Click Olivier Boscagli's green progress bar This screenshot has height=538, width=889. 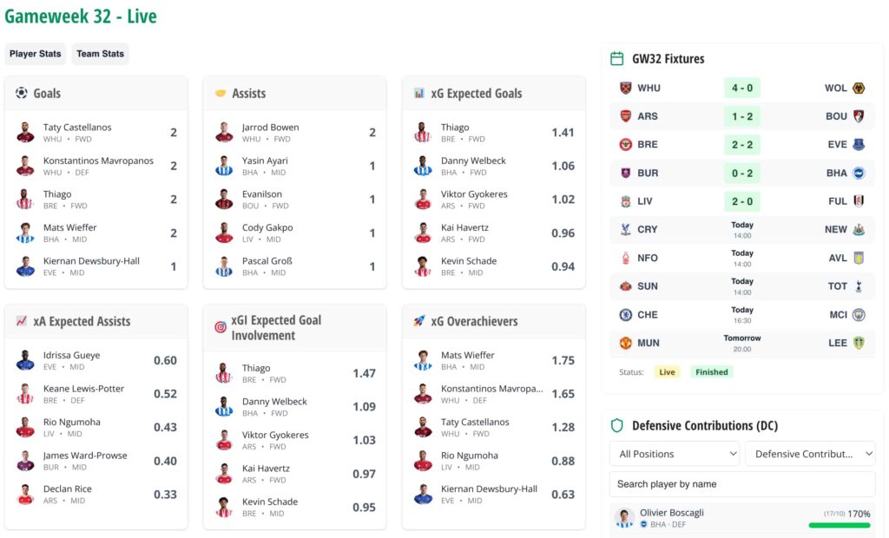click(839, 525)
